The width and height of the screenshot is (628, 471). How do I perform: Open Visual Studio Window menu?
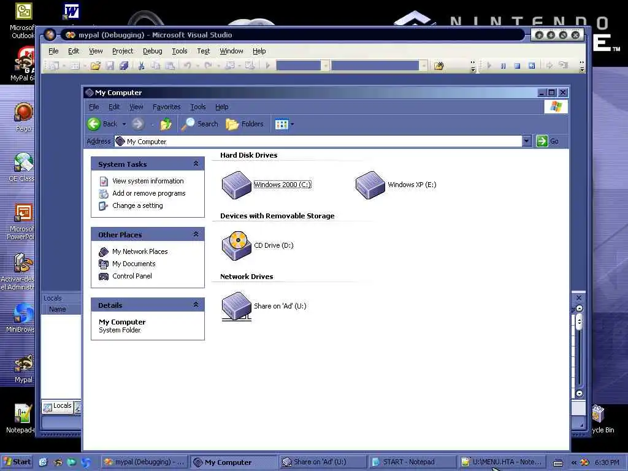pyautogui.click(x=231, y=51)
